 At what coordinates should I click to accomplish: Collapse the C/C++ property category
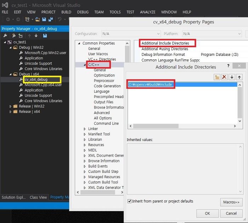85,65
